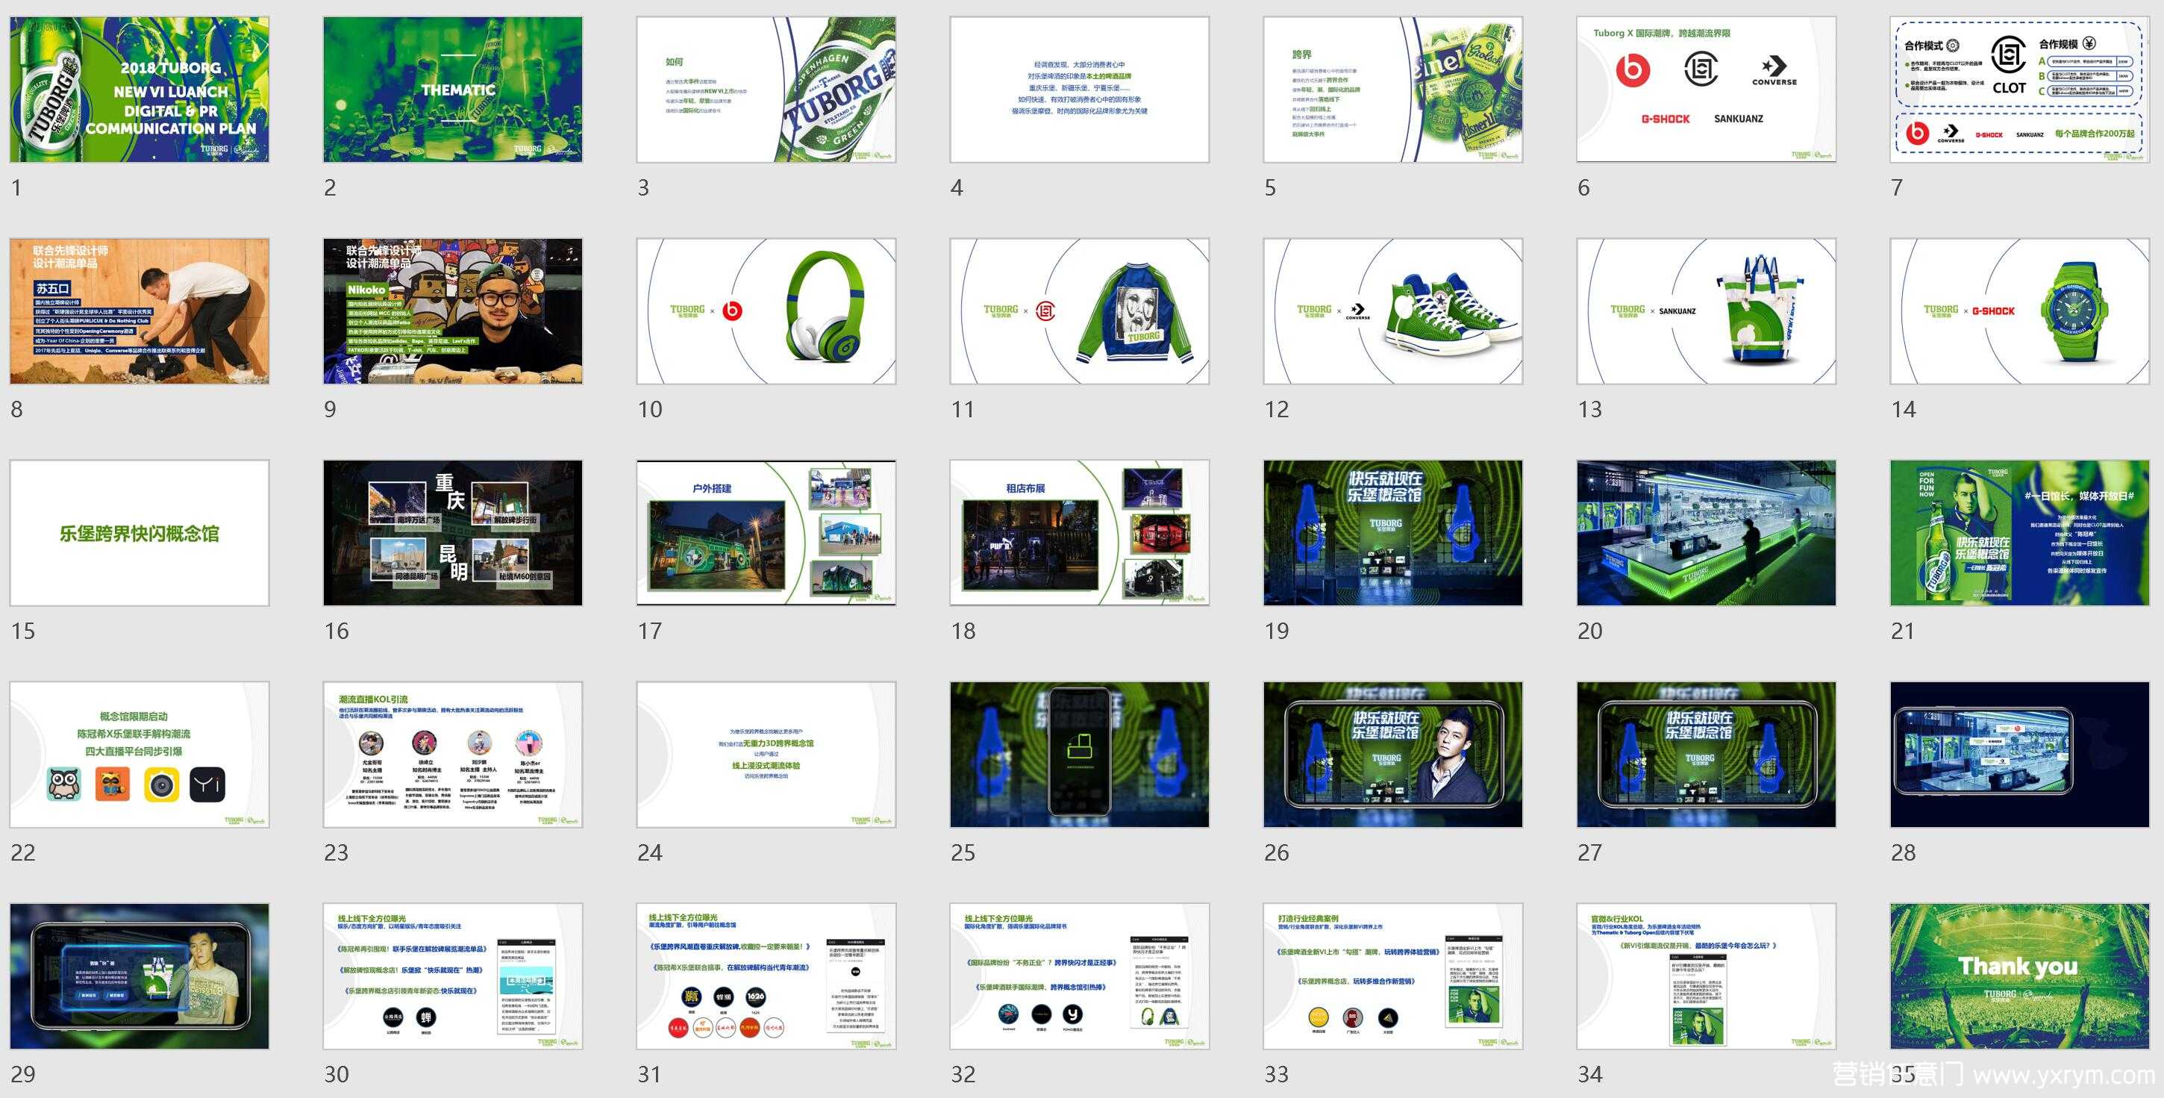
Task: Select slide 7 CLOT cooperation thumbnail
Action: 2019,89
